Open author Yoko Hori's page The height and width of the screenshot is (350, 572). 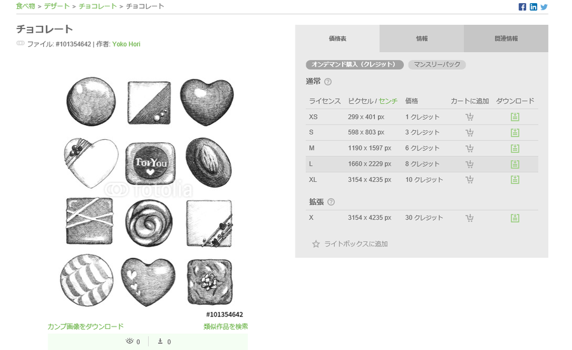point(126,44)
